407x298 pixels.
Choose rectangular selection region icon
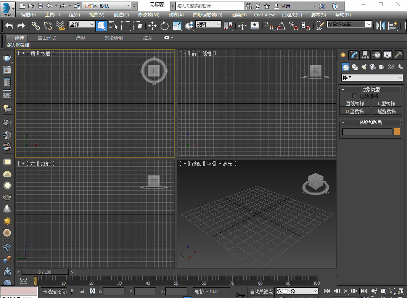[125, 26]
